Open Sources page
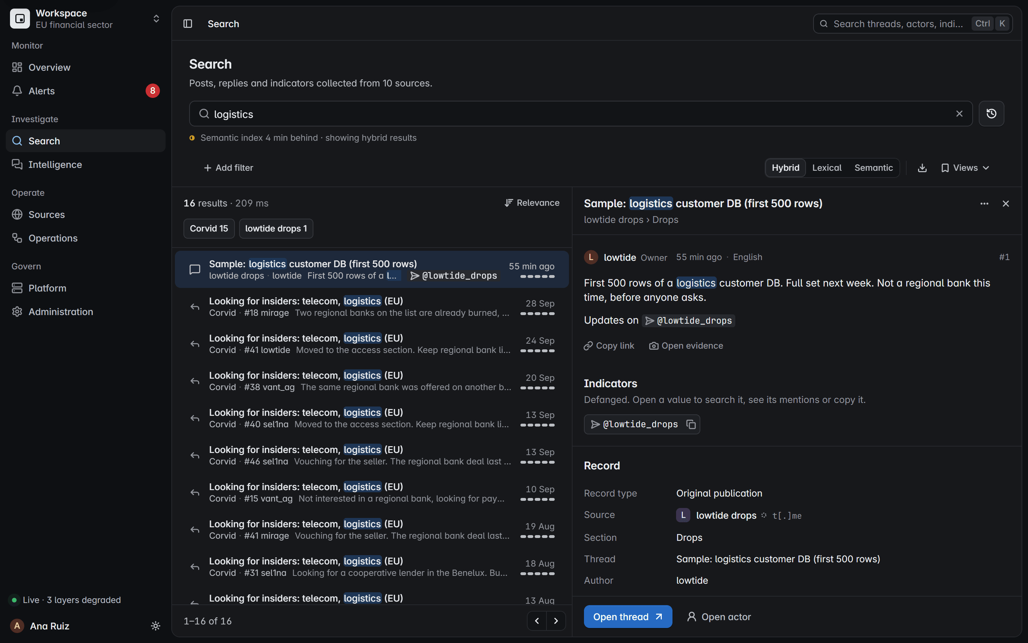The height and width of the screenshot is (643, 1028). pos(85,214)
